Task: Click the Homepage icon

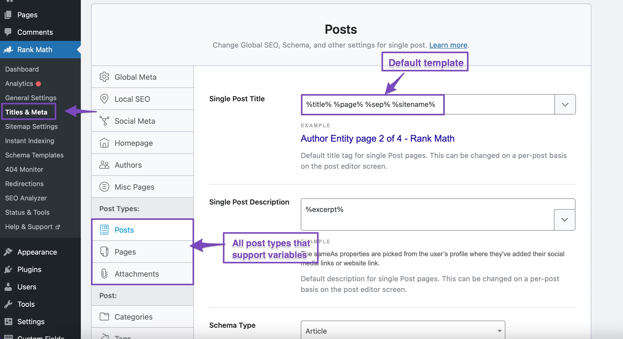Action: [x=103, y=142]
